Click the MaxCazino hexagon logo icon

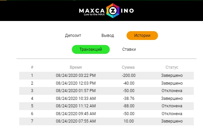coord(113,10)
